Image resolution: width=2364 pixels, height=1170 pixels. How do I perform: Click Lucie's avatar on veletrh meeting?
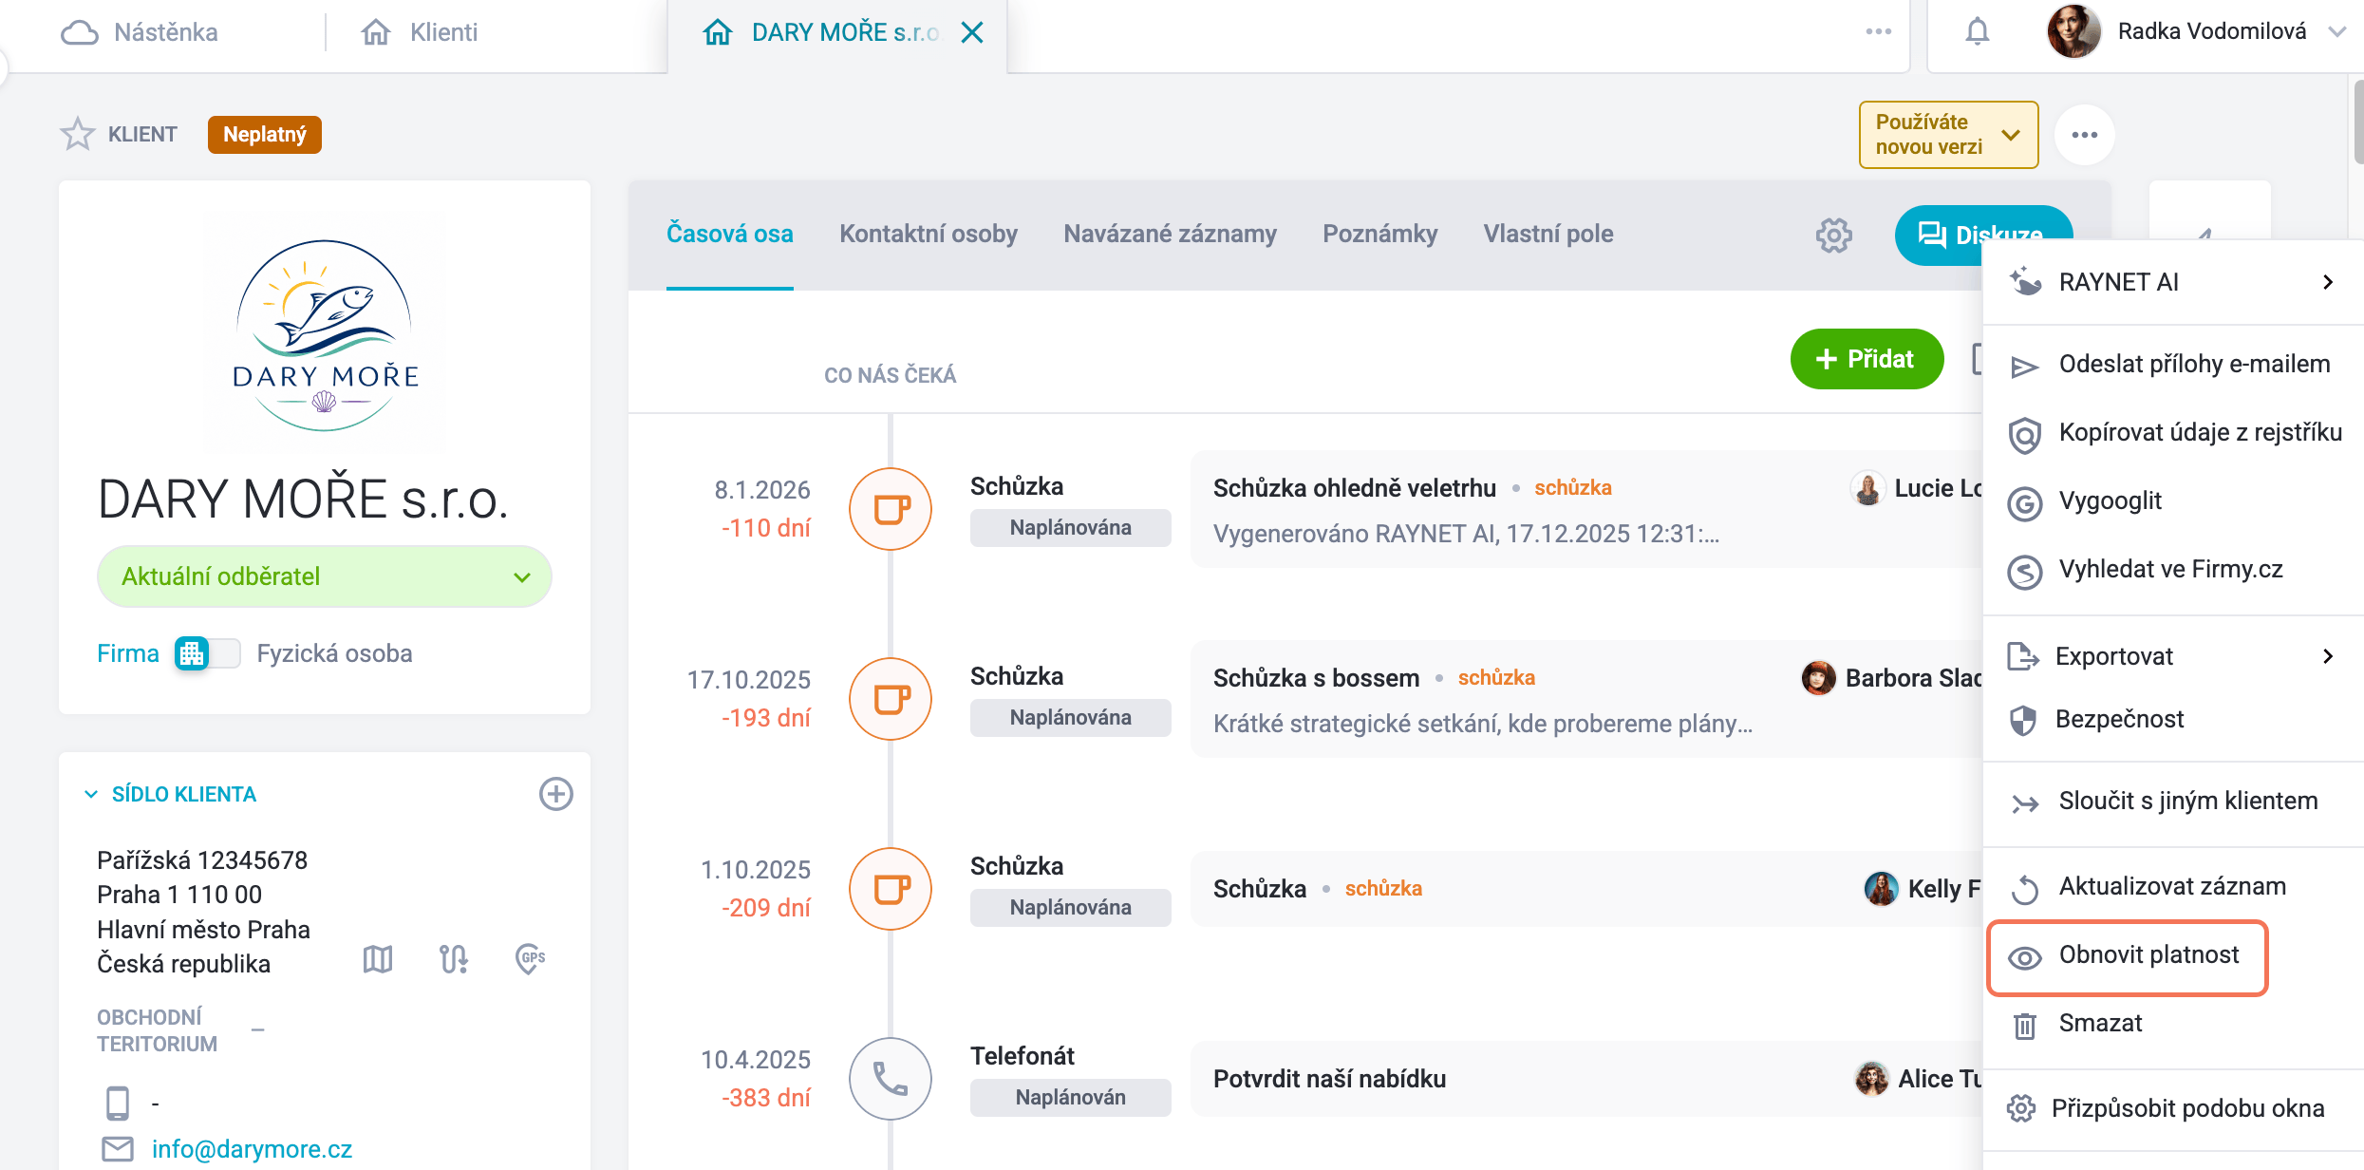tap(1867, 489)
